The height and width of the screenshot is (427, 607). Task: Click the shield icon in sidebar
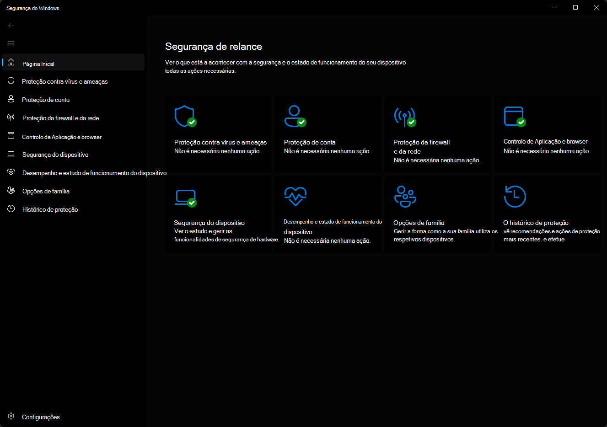click(11, 80)
